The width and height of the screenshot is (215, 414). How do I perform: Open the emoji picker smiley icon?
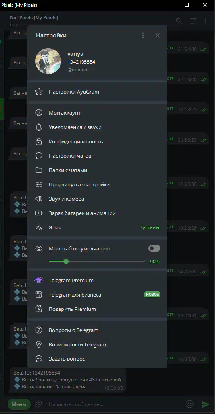tap(190, 404)
